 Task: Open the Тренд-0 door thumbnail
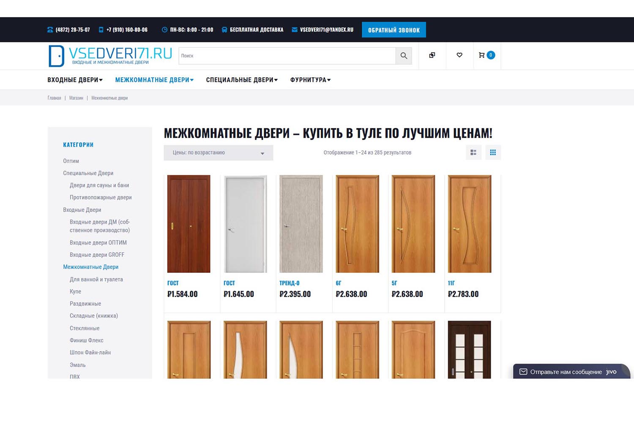point(301,224)
